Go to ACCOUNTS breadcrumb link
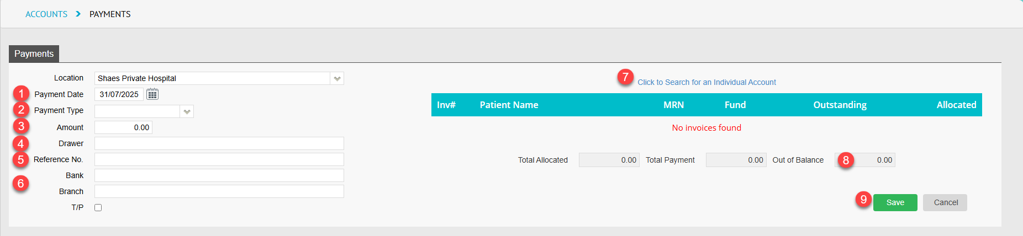Viewport: 1023px width, 236px height. tap(46, 14)
